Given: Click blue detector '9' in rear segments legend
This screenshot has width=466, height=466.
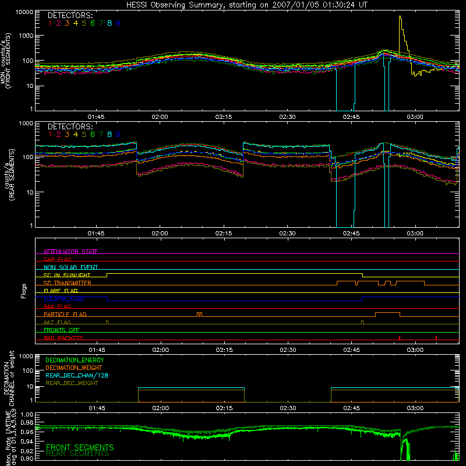Looking at the screenshot, I should (118, 135).
